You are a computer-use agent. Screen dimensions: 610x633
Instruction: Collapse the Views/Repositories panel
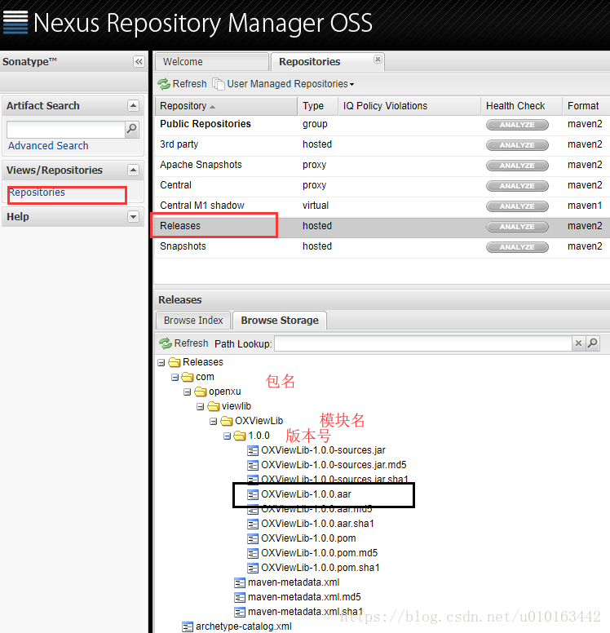tap(133, 170)
